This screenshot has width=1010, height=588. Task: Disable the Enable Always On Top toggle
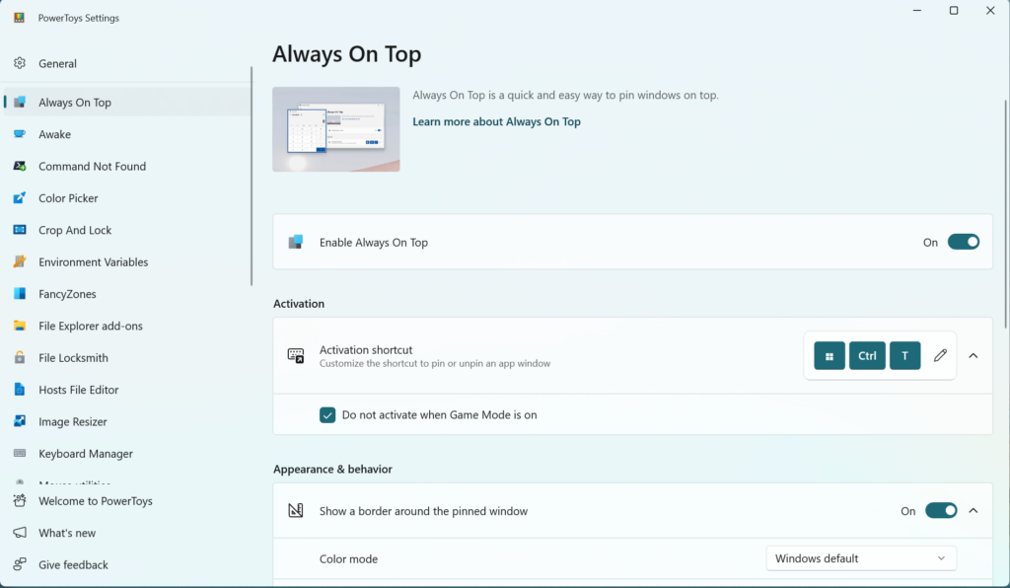[x=963, y=242]
